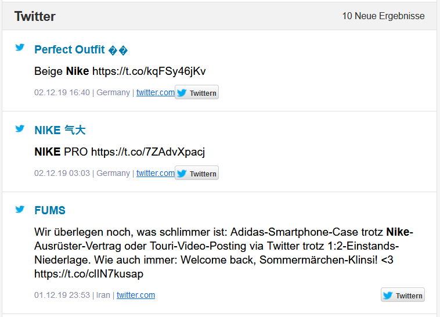Viewport: 440px width, 317px height.
Task: Click the Beige Nike tweet text
Action: tap(120, 71)
